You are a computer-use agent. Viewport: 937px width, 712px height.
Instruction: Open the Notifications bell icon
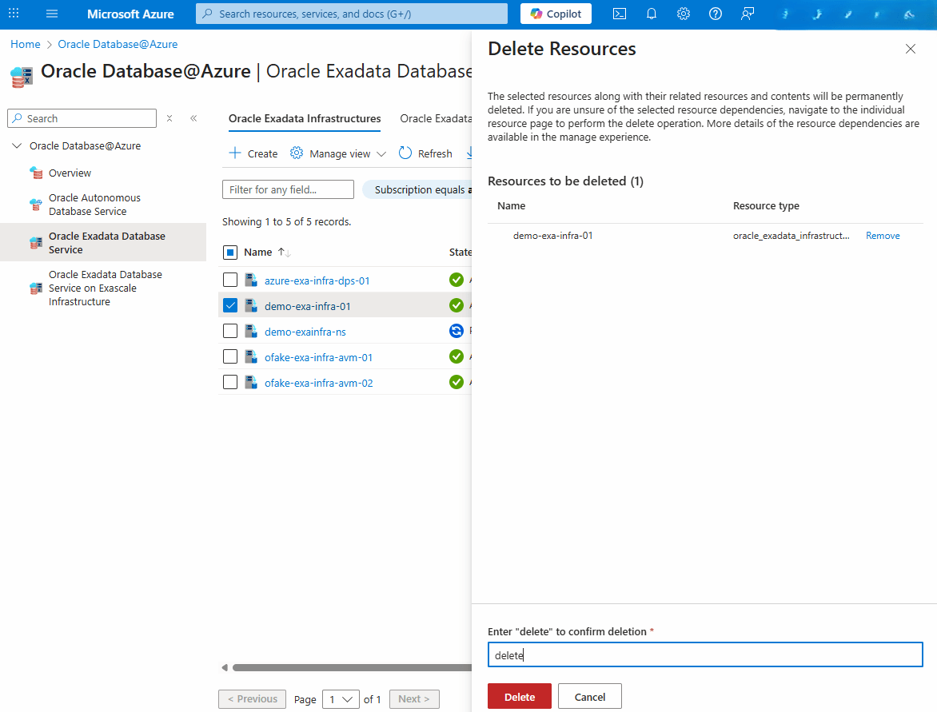tap(651, 14)
